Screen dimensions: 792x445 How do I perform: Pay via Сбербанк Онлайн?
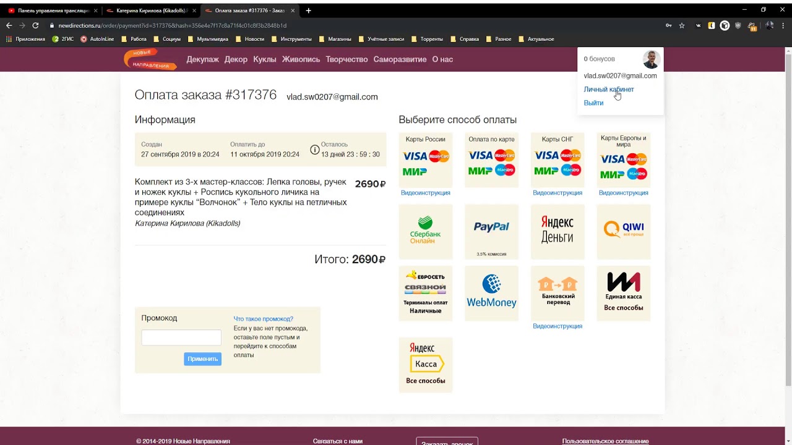click(x=426, y=232)
